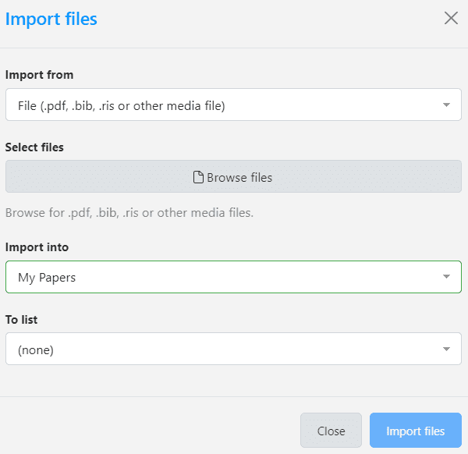The image size is (468, 454).
Task: Click the To list label
Action: click(22, 320)
